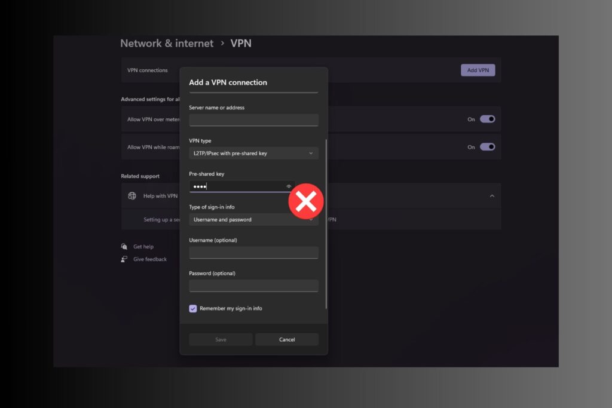Toggle off Allow VPN over metered networks

pos(489,119)
